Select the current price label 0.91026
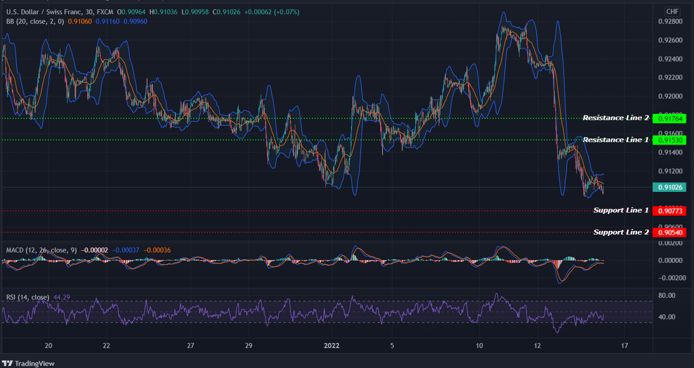This screenshot has height=368, width=694. 670,188
